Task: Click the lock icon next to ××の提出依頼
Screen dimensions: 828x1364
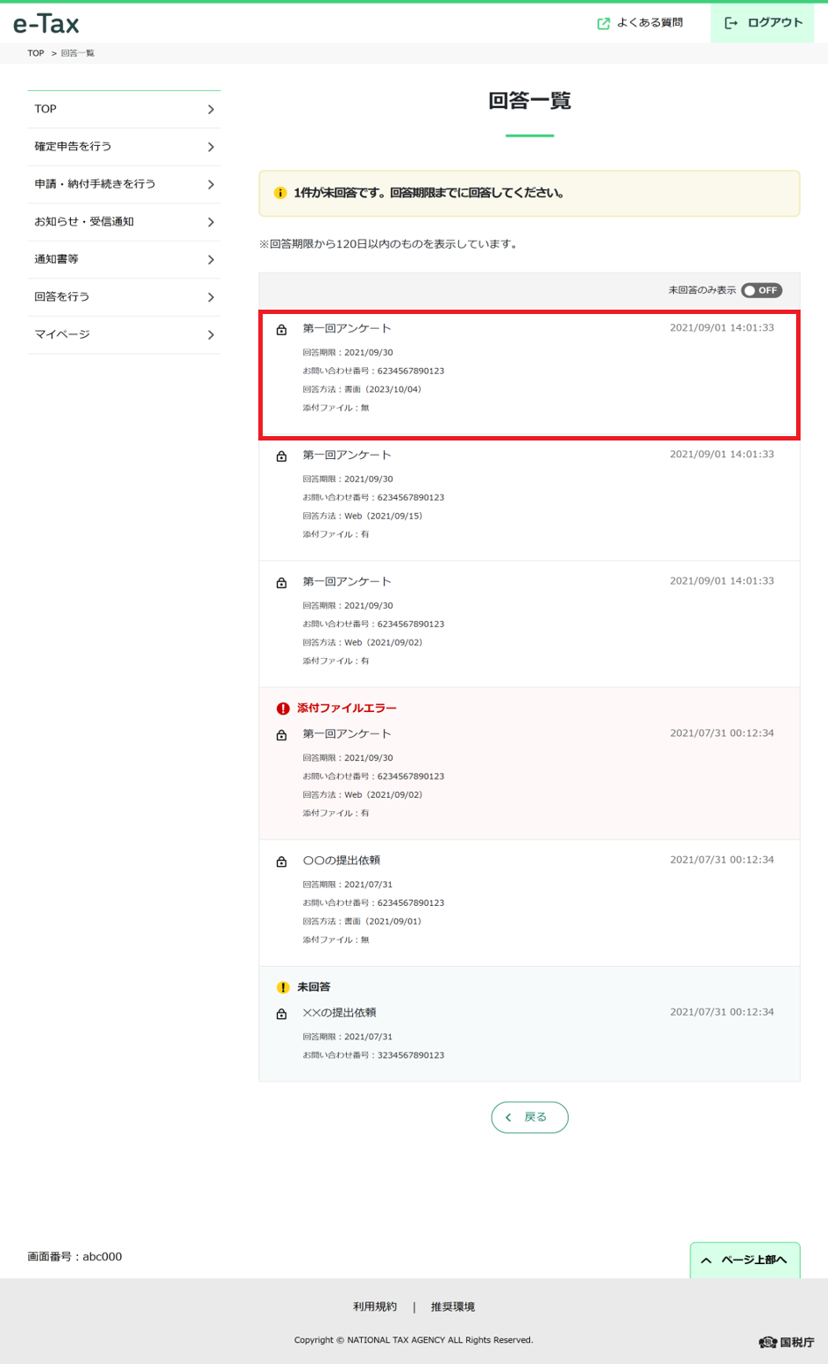Action: pyautogui.click(x=281, y=1014)
